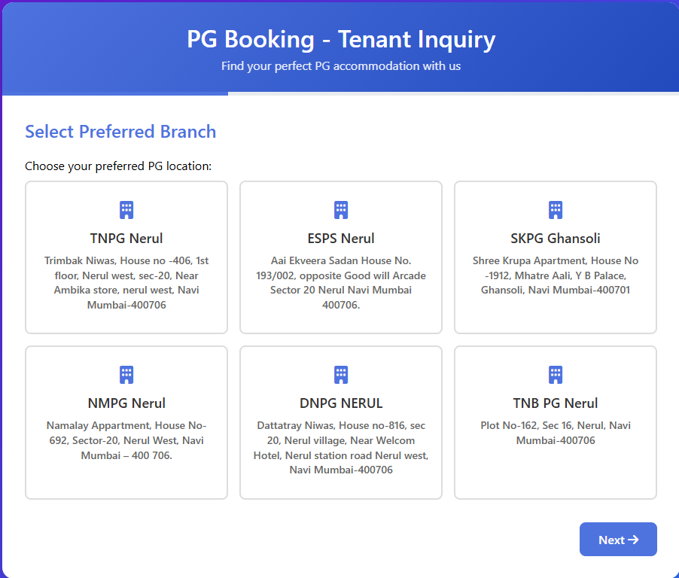
Task: Click the building icon above SKPG Ghansoli
Action: coord(556,210)
